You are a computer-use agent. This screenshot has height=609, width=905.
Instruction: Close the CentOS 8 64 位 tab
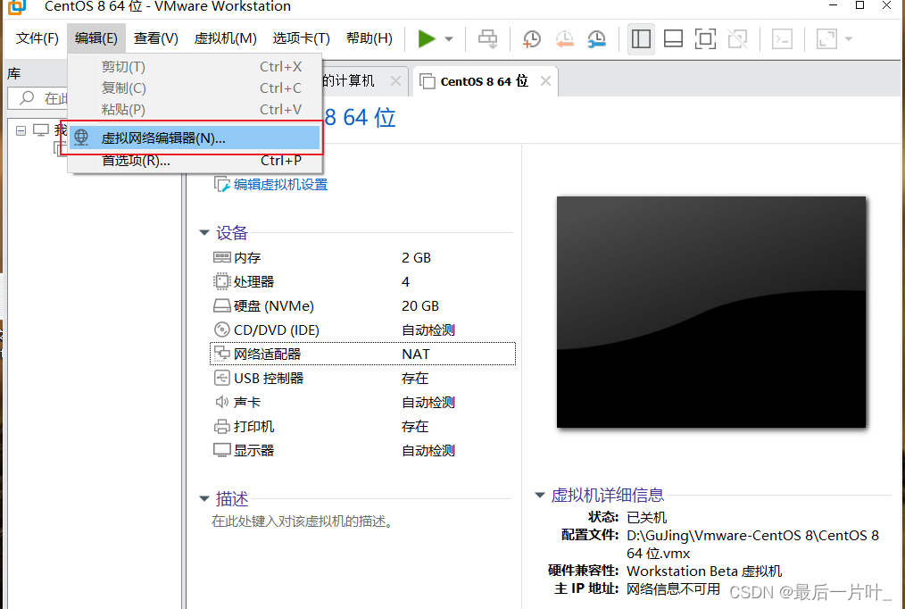[x=545, y=81]
